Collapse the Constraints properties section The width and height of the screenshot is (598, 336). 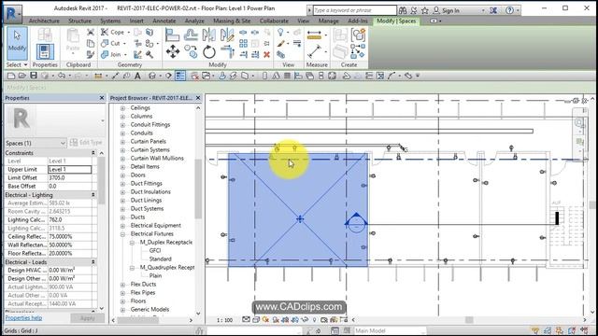[93, 153]
